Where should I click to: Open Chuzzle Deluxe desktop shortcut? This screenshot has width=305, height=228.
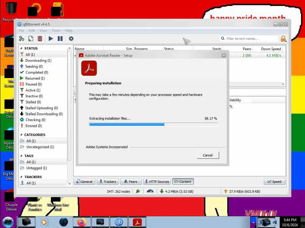point(11,202)
